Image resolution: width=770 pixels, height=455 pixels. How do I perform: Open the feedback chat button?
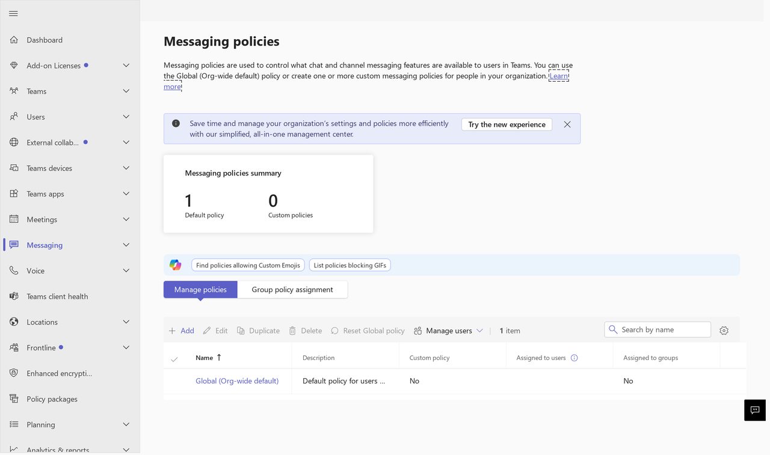pyautogui.click(x=755, y=410)
